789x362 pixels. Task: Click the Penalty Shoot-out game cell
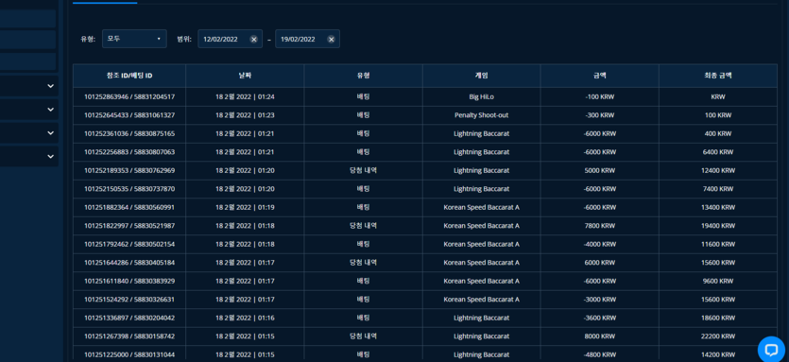[x=482, y=115]
